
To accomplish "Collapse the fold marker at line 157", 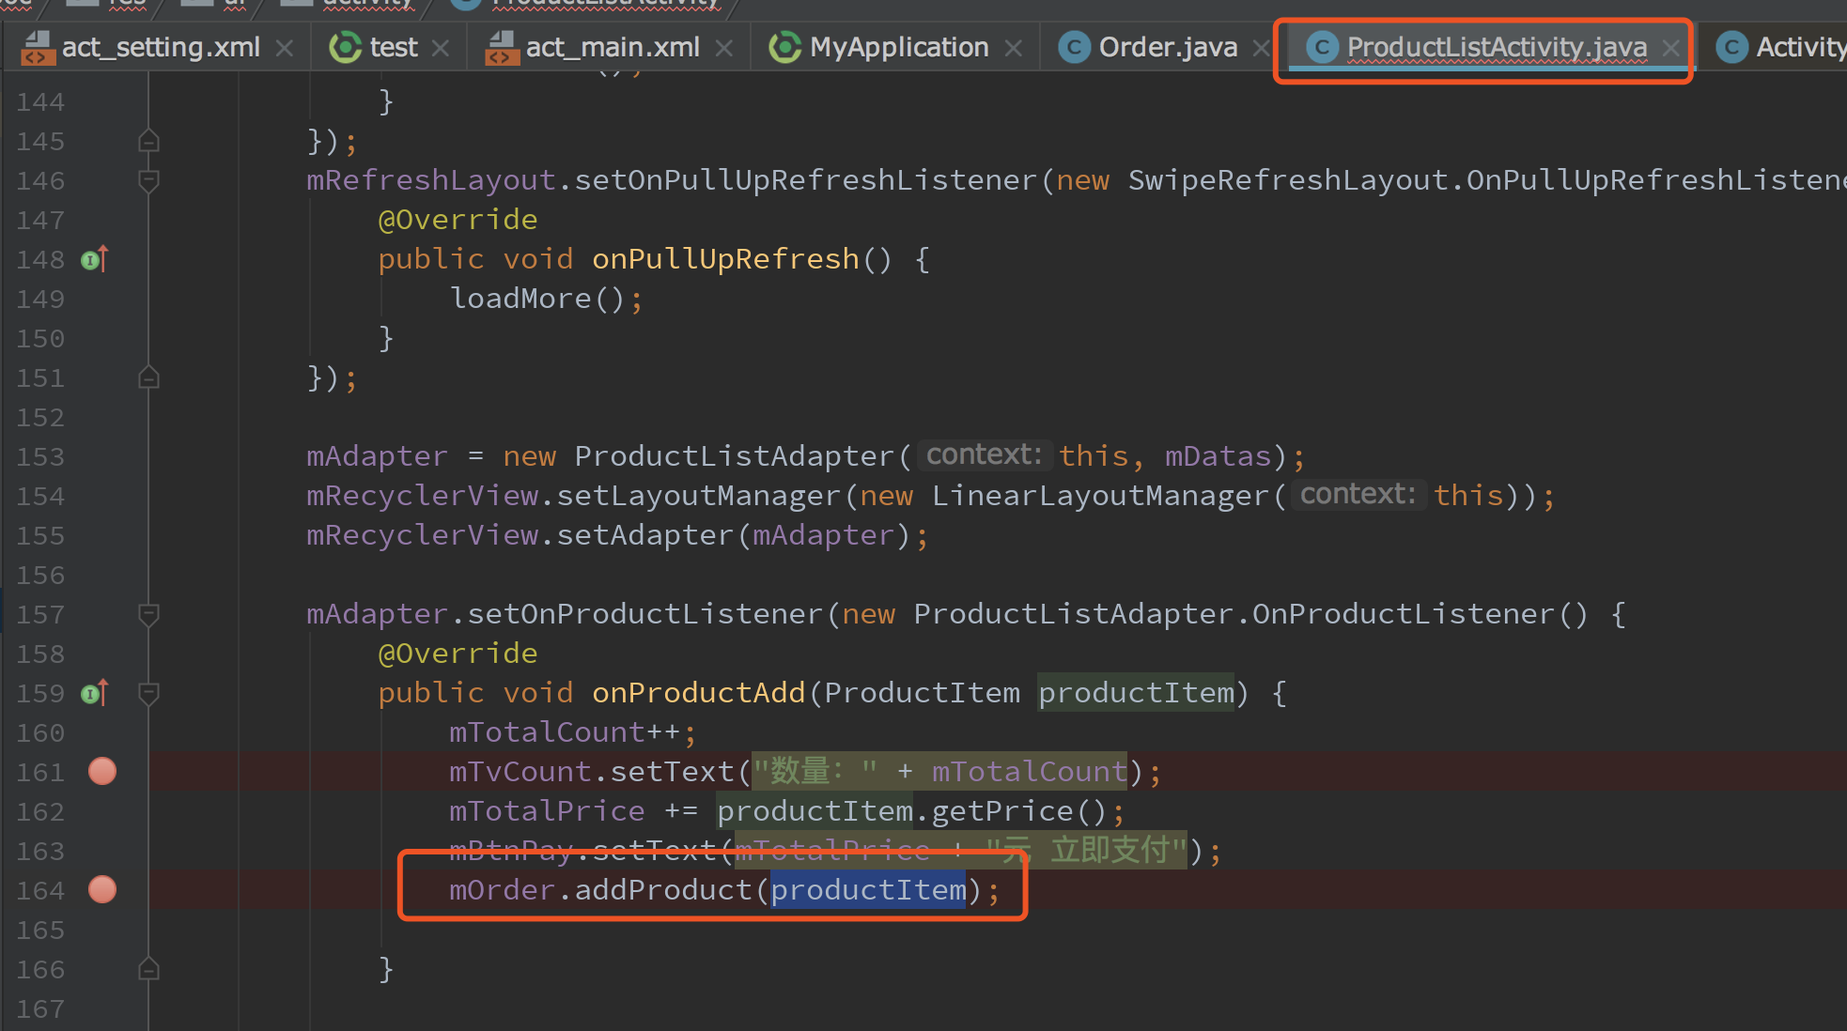I will pyautogui.click(x=148, y=614).
